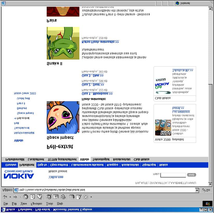Open the Puhelinmallit sub-navigation tab
214x213 pixels.
click(15, 159)
